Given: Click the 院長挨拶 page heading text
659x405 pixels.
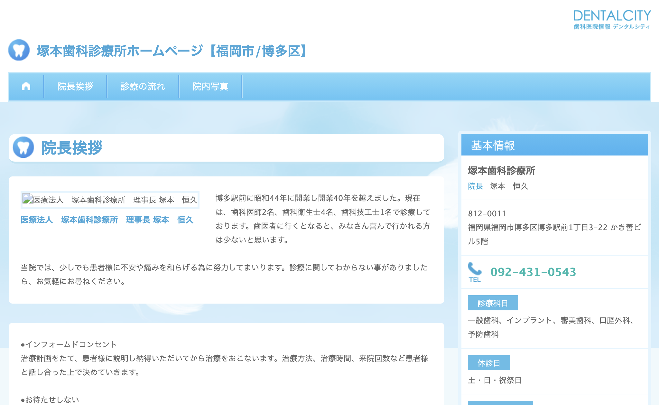Looking at the screenshot, I should [72, 148].
